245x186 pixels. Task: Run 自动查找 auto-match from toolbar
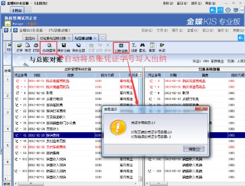tap(49, 48)
